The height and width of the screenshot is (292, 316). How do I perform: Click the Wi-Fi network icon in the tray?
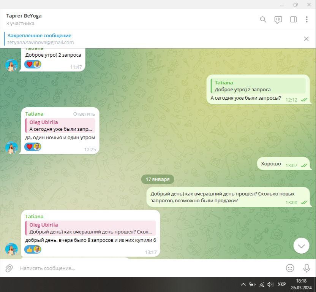point(262,284)
